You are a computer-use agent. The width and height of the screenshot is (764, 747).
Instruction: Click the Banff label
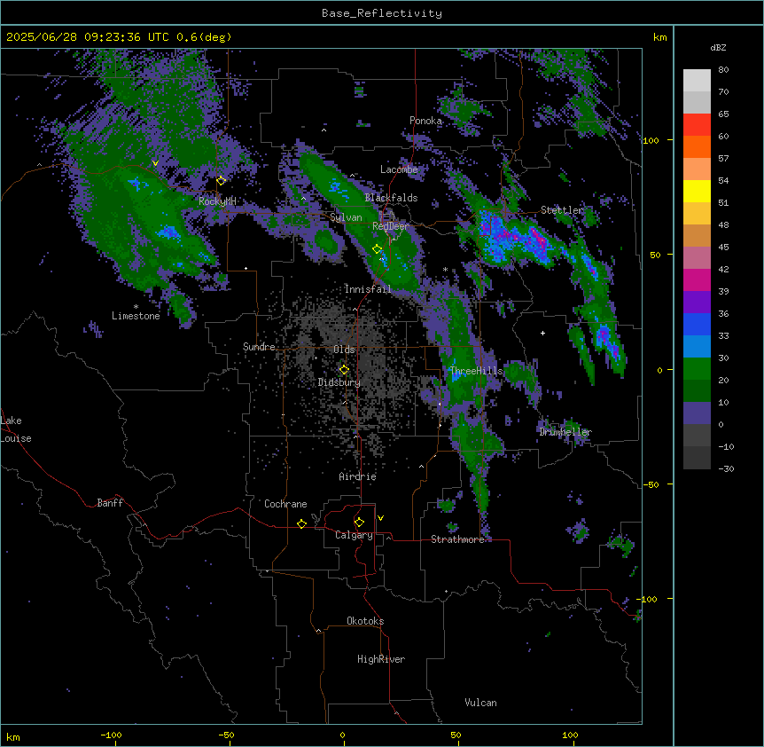click(x=110, y=503)
